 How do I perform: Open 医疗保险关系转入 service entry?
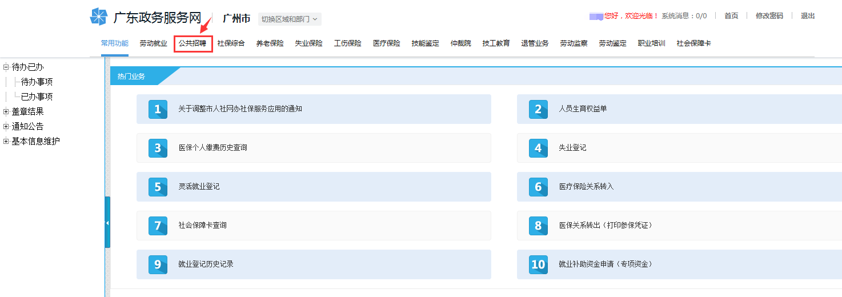tap(586, 187)
